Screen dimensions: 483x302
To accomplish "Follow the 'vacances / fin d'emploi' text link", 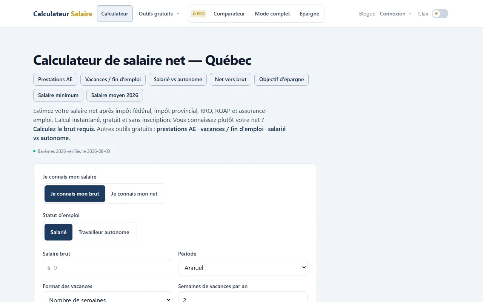I will pyautogui.click(x=232, y=129).
